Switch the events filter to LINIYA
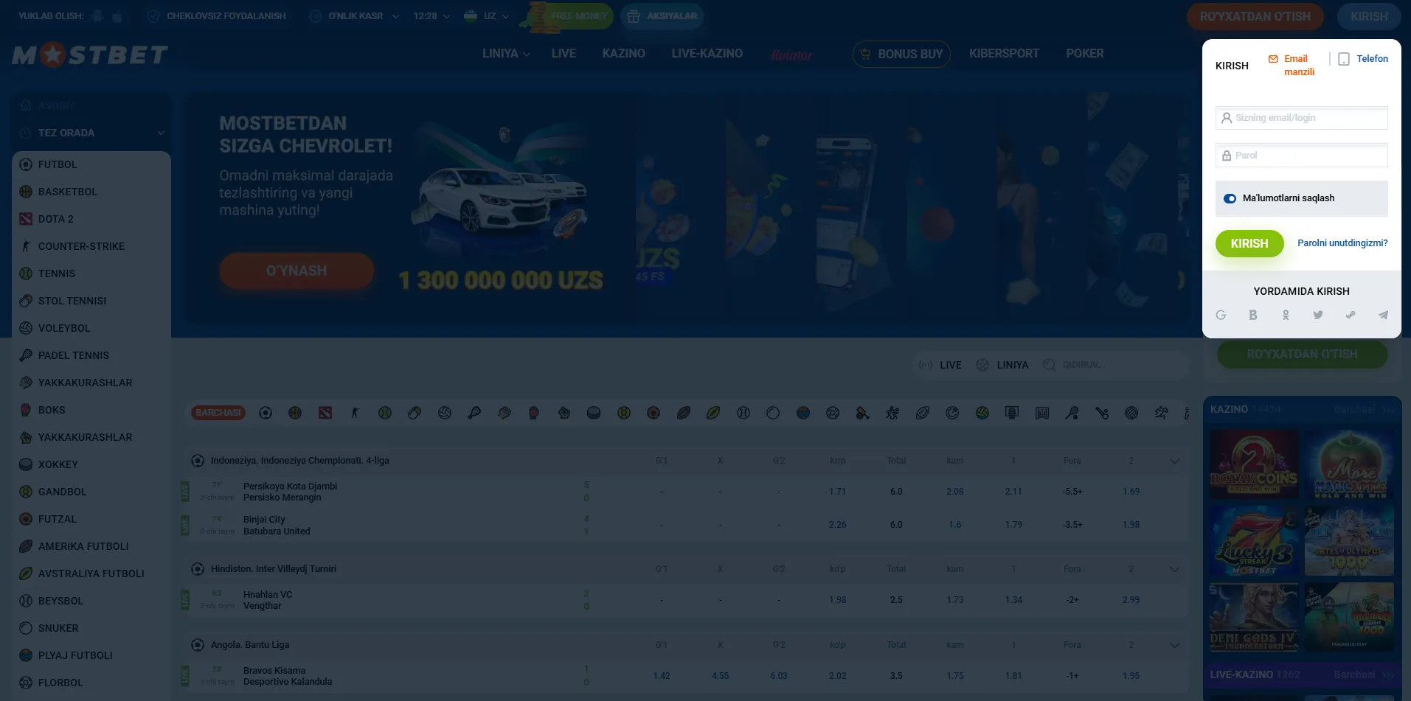Image resolution: width=1411 pixels, height=701 pixels. pos(1002,365)
